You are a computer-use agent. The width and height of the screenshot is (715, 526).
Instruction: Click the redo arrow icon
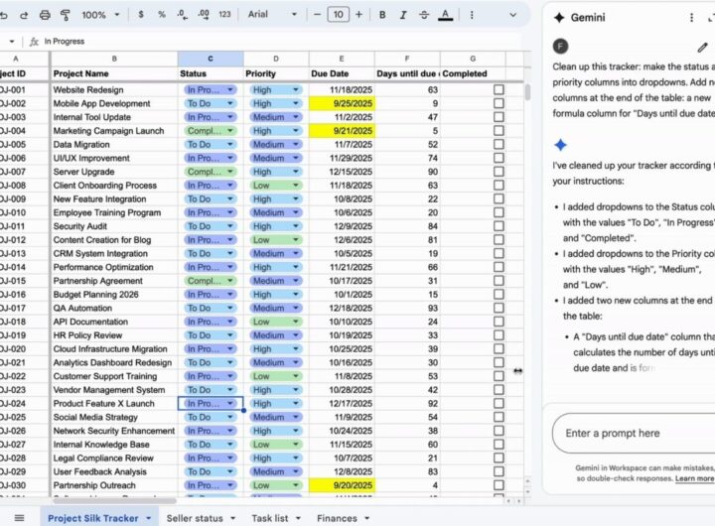(x=24, y=15)
